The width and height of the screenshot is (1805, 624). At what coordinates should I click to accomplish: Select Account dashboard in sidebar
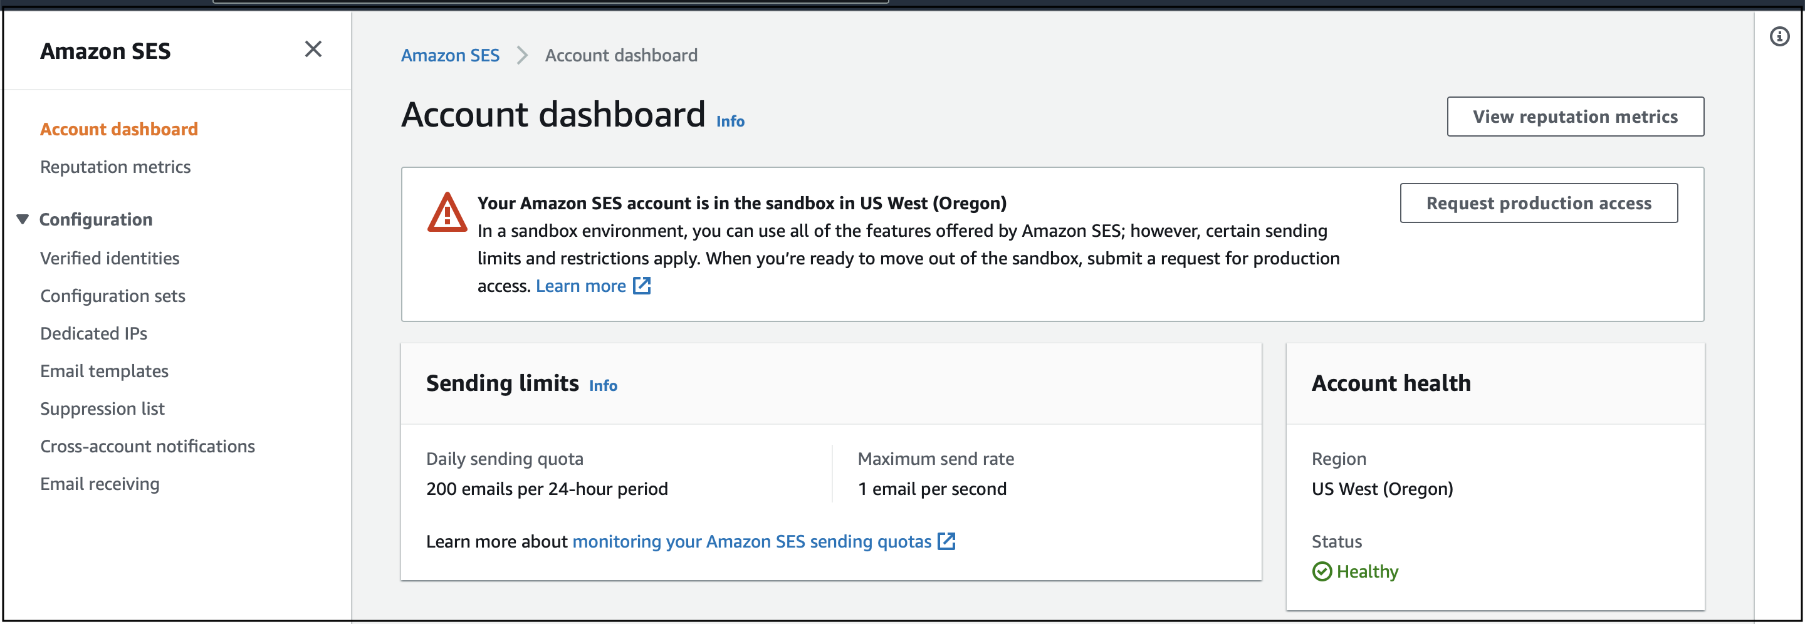coord(119,129)
